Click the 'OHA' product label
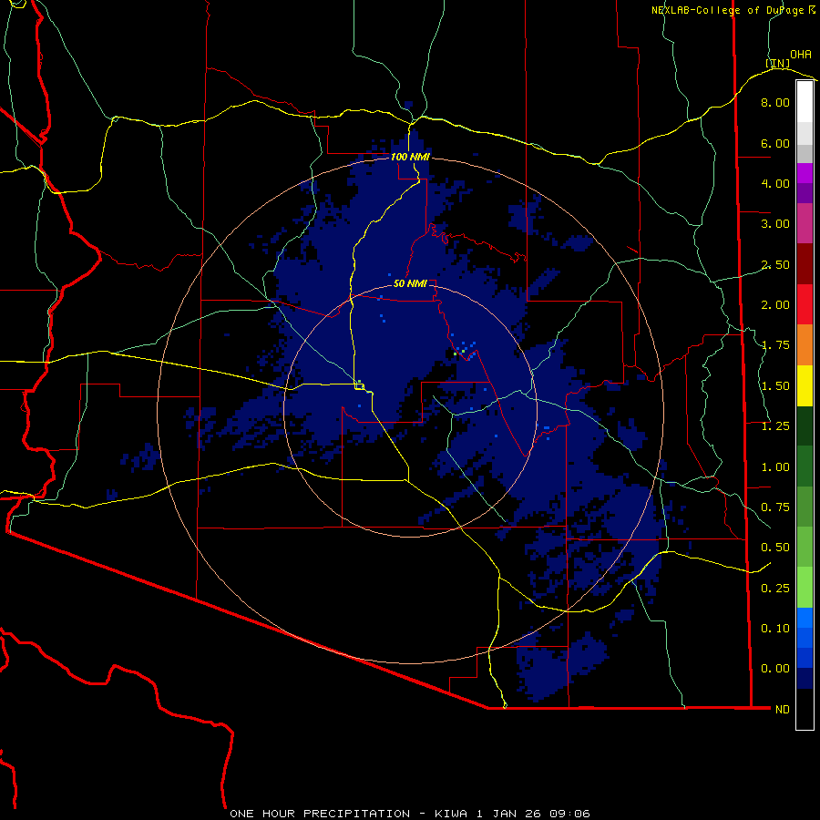The width and height of the screenshot is (820, 820). (x=801, y=55)
